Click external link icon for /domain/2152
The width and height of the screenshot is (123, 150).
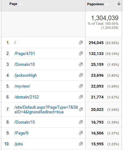81,97
